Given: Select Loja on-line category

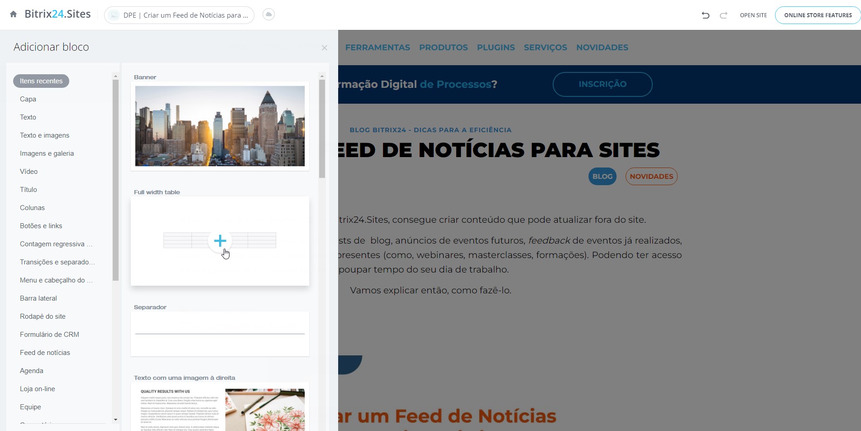Looking at the screenshot, I should 38,389.
